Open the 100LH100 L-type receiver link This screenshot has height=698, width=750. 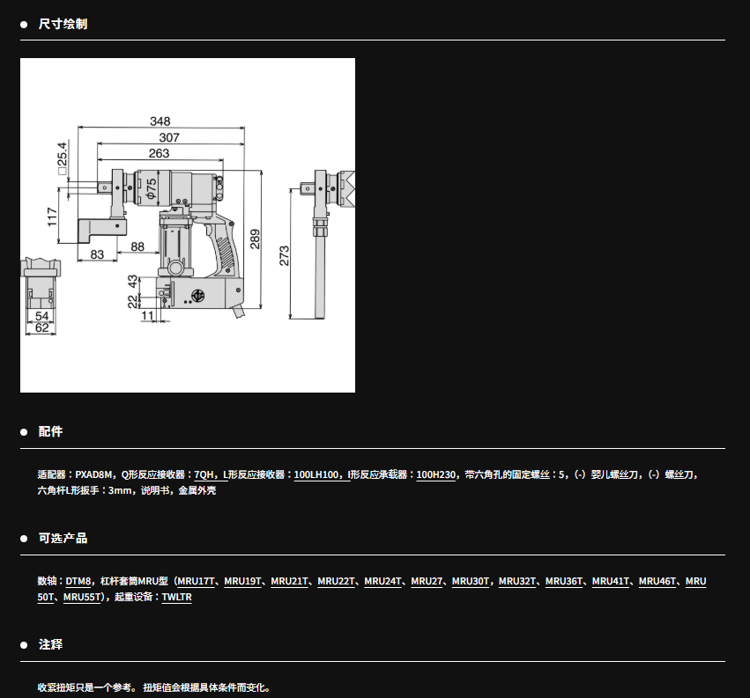point(317,474)
